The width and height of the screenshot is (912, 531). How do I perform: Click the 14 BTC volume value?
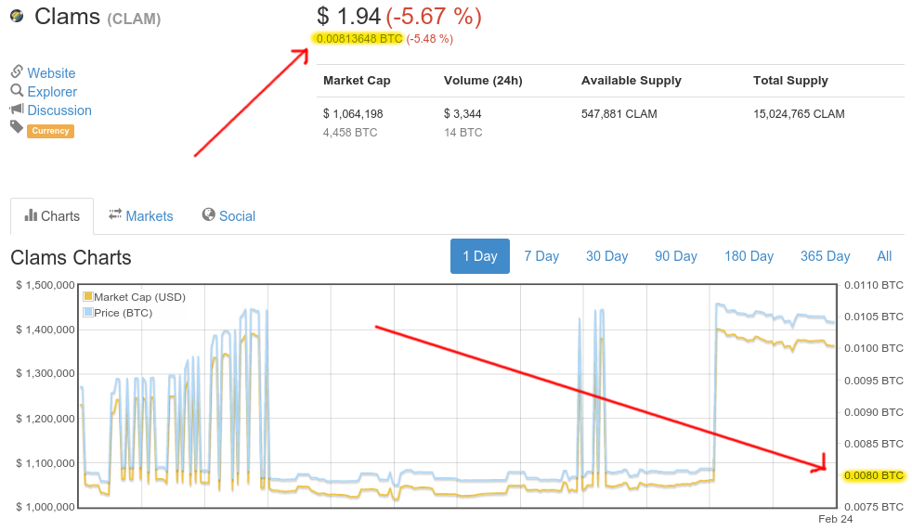463,133
